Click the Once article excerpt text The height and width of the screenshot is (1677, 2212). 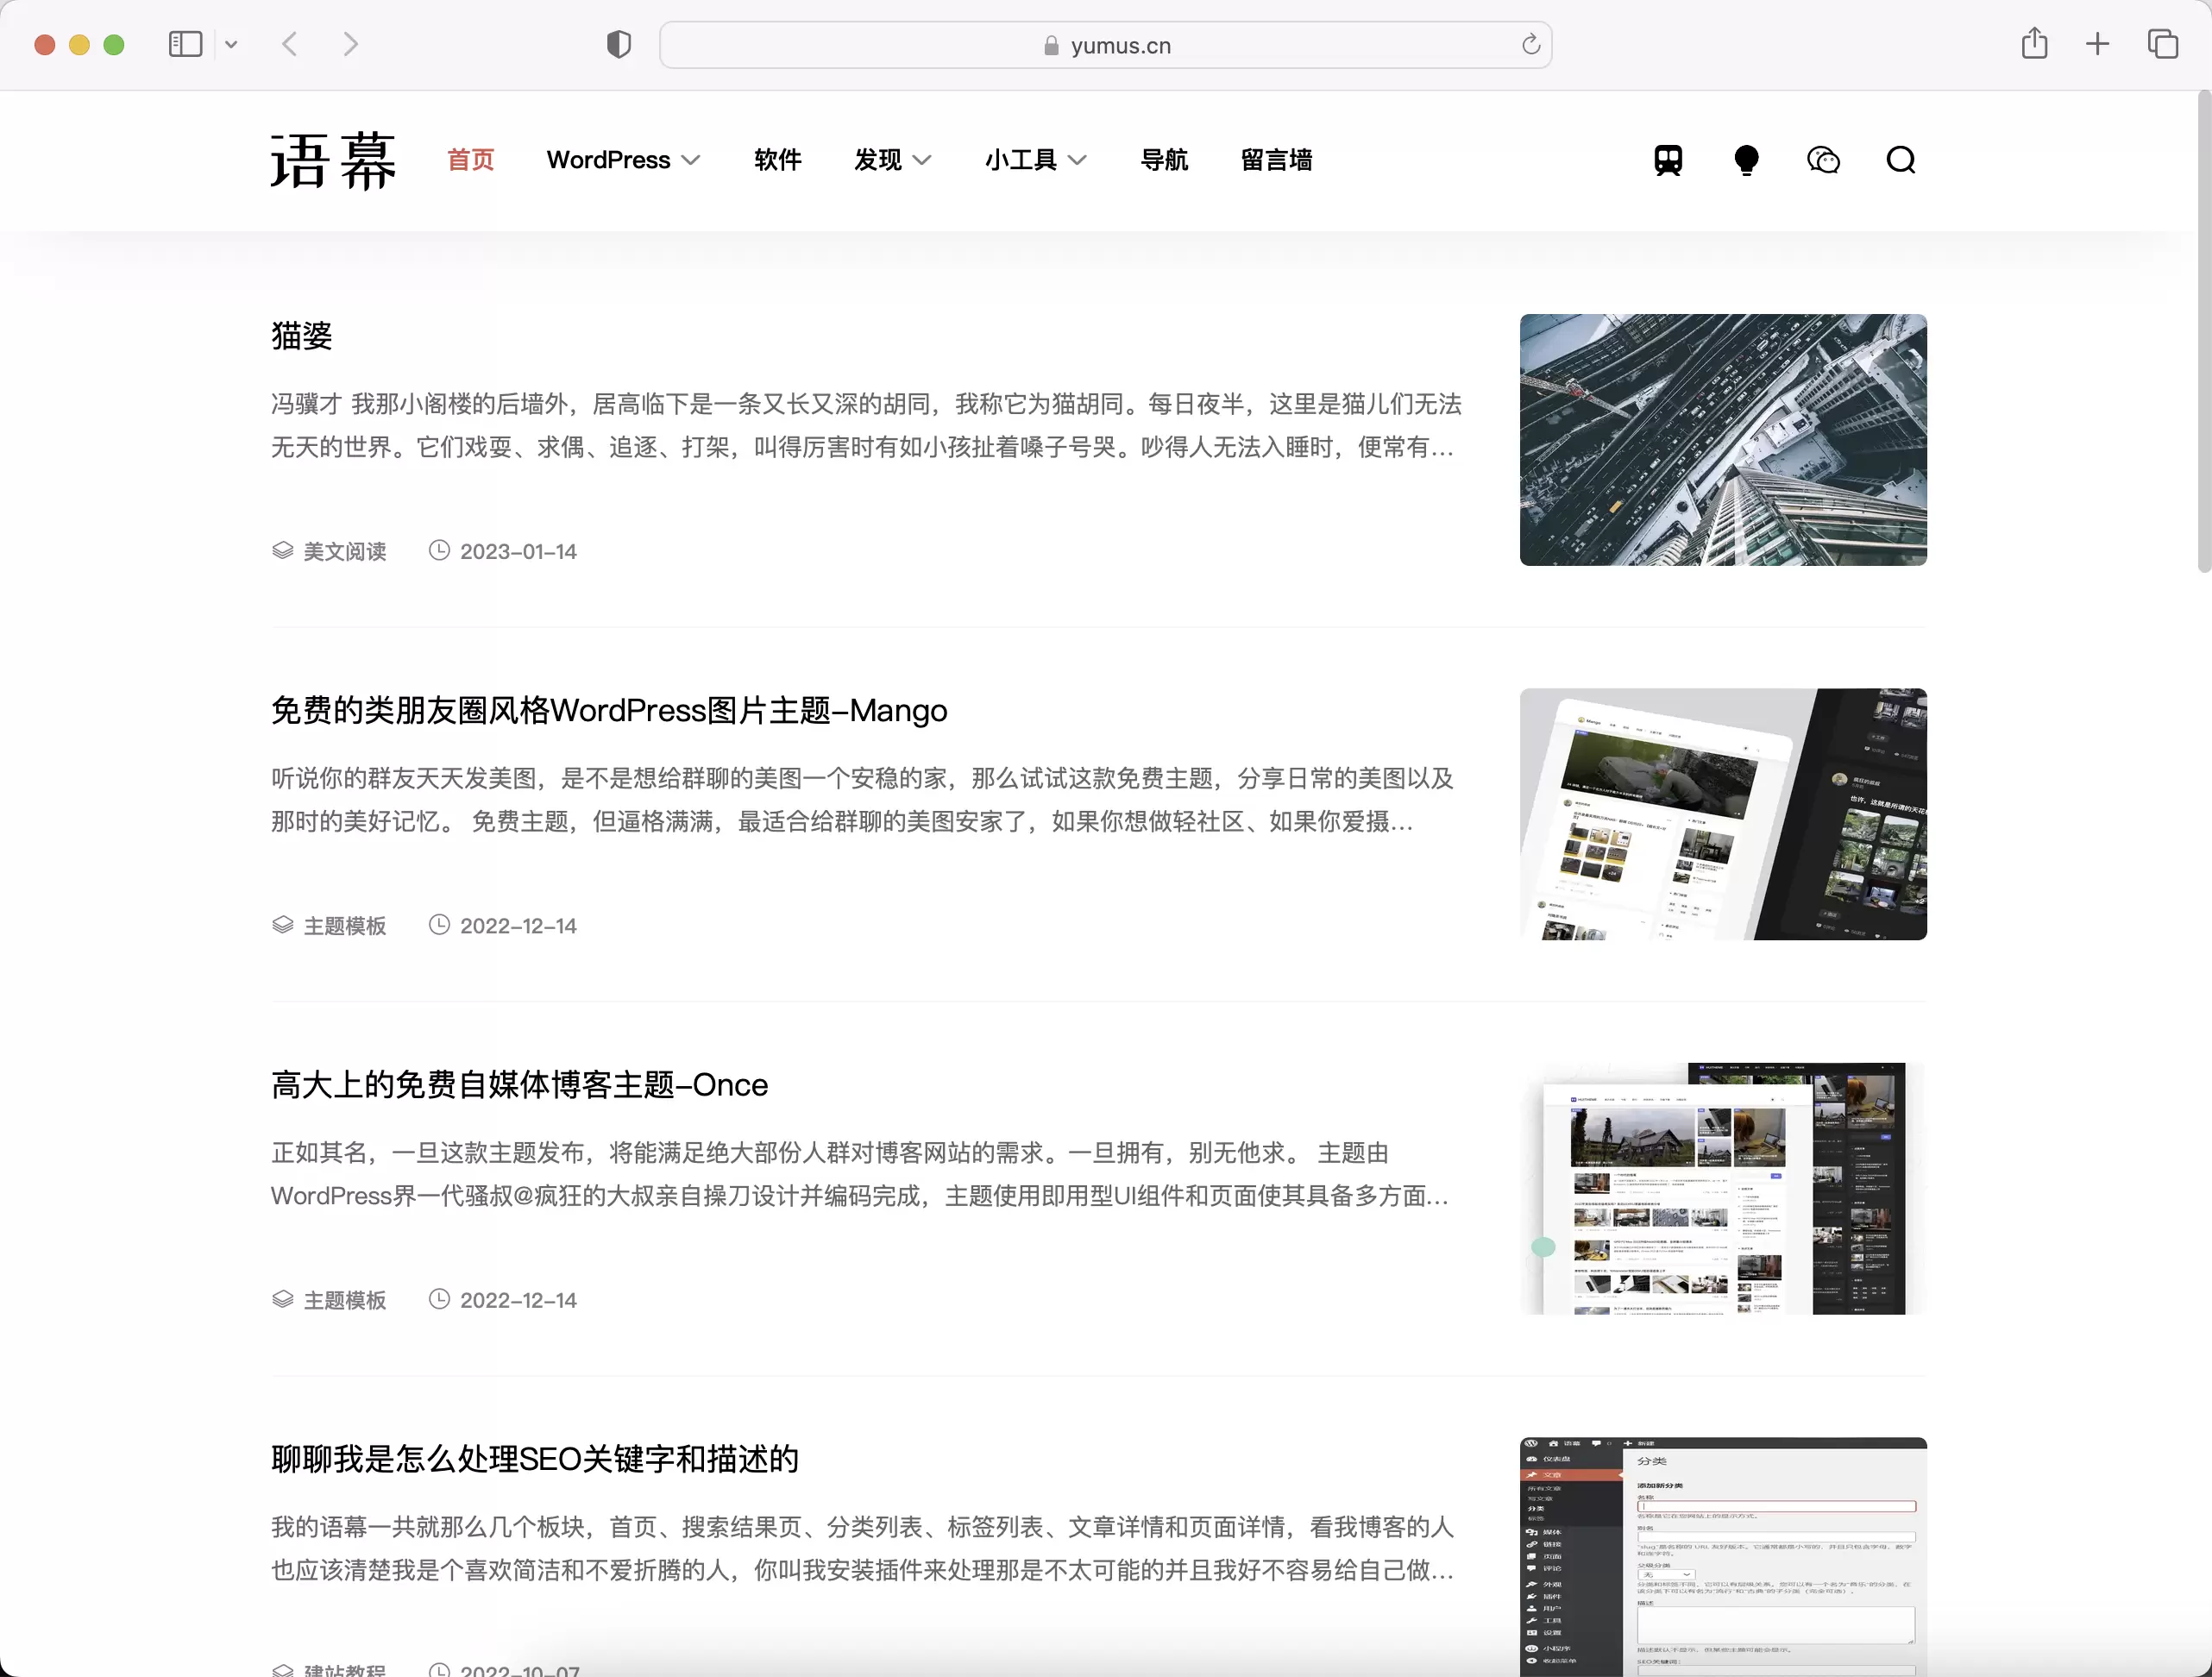click(x=860, y=1174)
